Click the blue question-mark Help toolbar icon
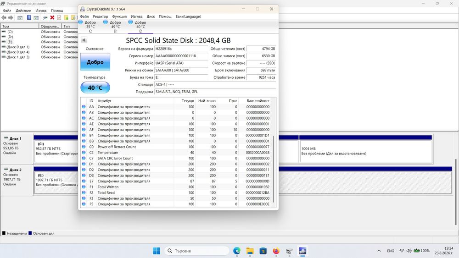The width and height of the screenshot is (459, 258). point(29,18)
